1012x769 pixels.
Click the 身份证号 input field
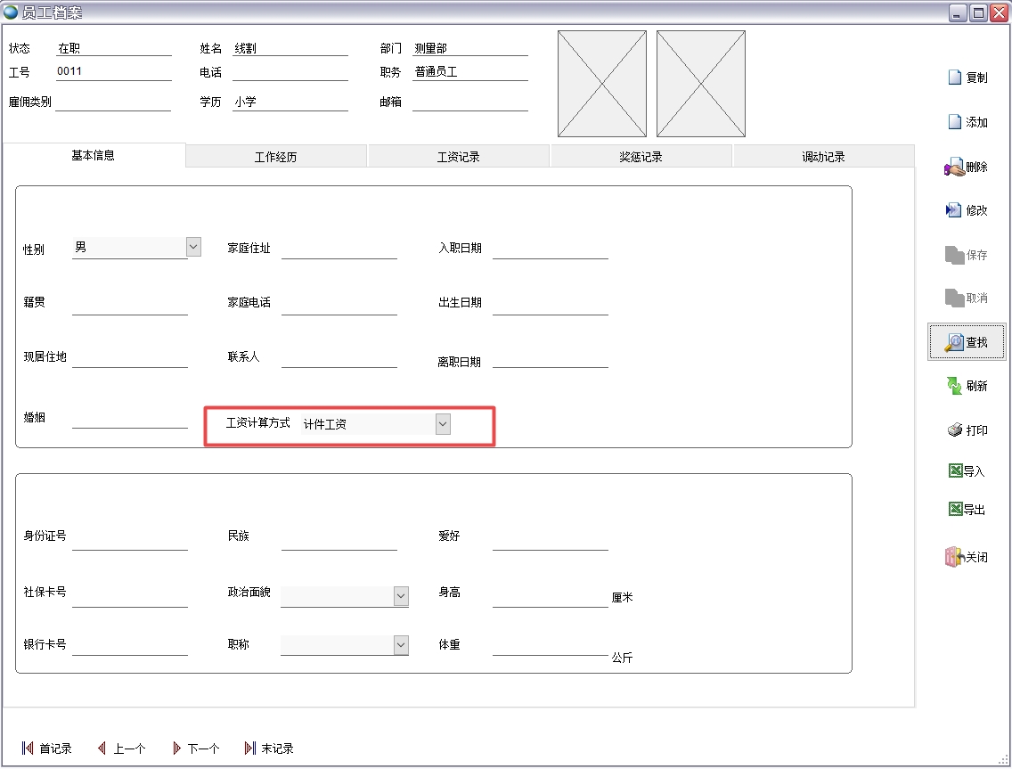[129, 538]
